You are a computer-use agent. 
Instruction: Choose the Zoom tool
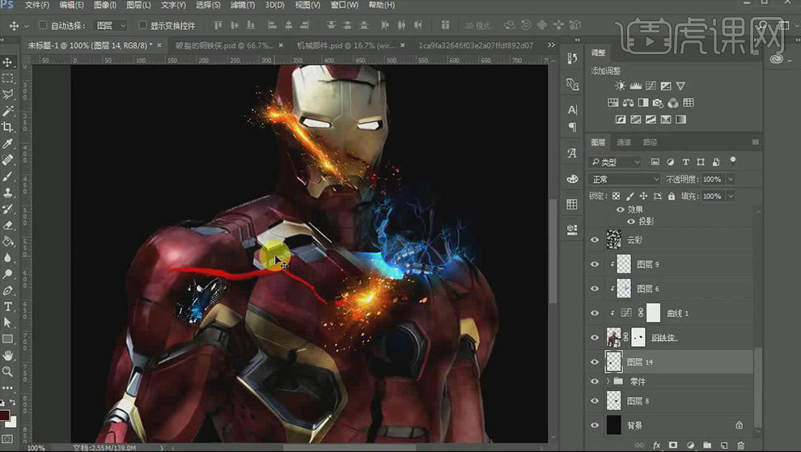tap(8, 372)
